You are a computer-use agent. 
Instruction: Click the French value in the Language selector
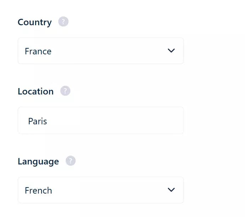38,191
